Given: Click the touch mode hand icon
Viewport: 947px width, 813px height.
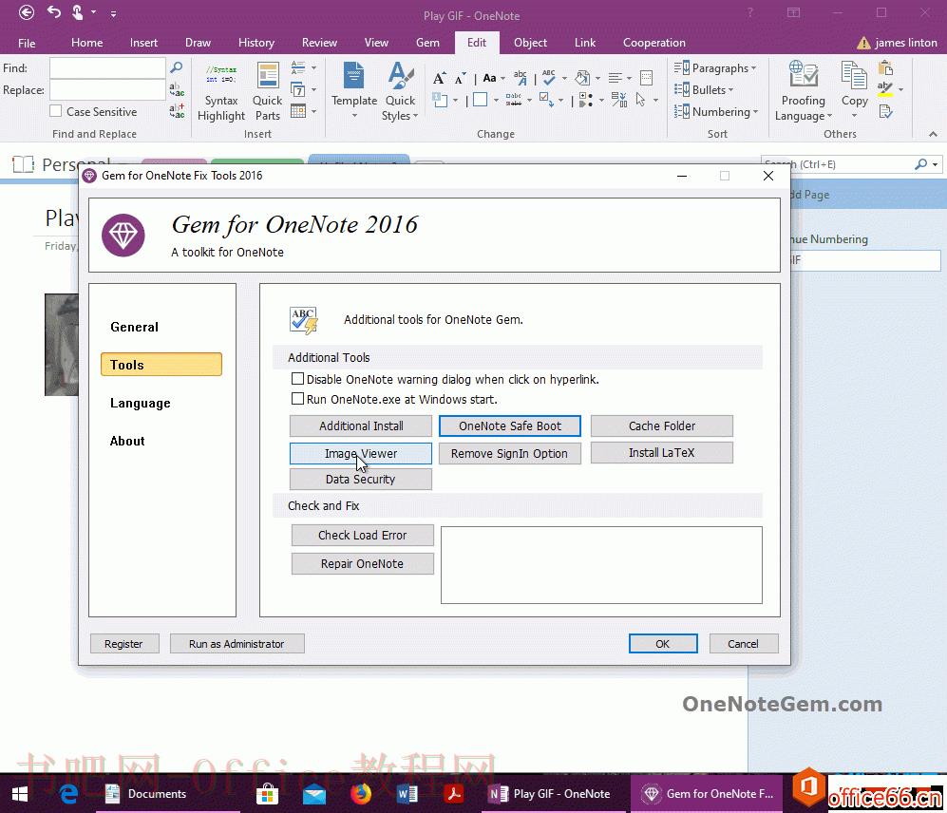Looking at the screenshot, I should click(x=77, y=12).
